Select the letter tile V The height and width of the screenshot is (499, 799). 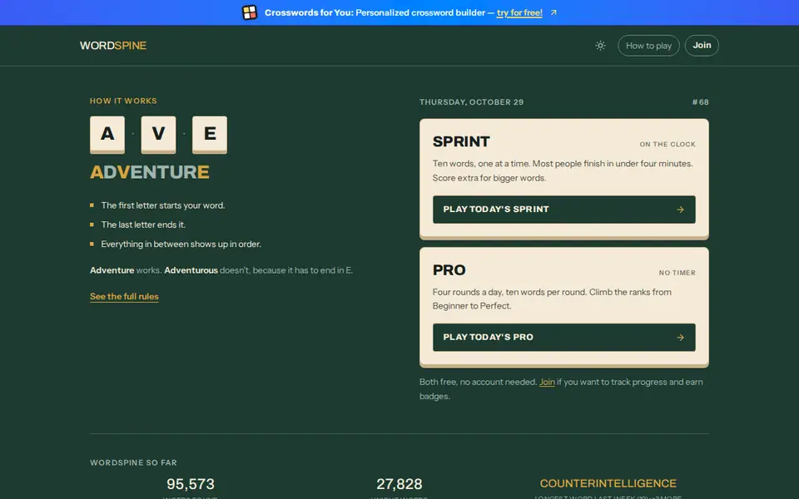pyautogui.click(x=158, y=135)
